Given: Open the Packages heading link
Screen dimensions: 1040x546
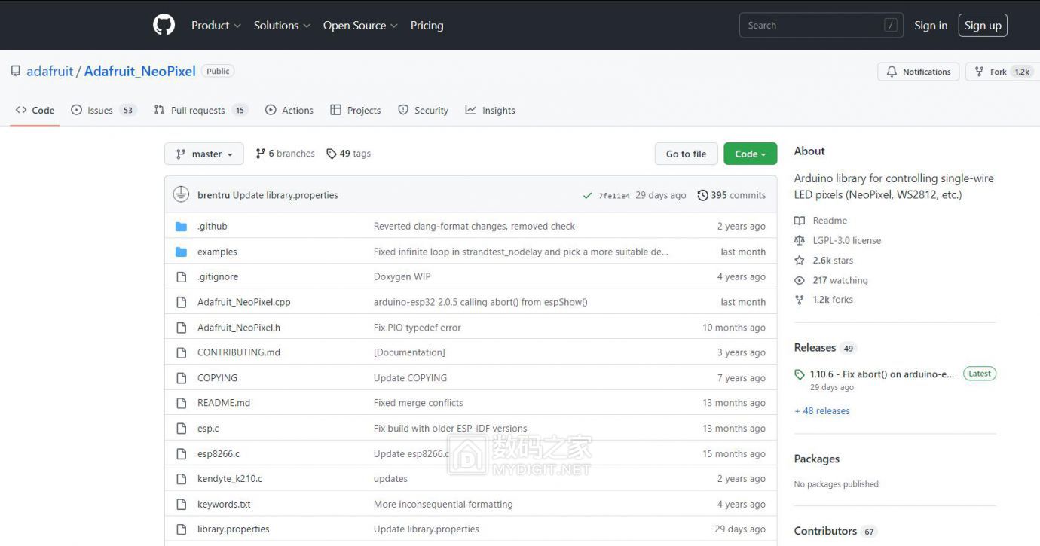Looking at the screenshot, I should (816, 459).
